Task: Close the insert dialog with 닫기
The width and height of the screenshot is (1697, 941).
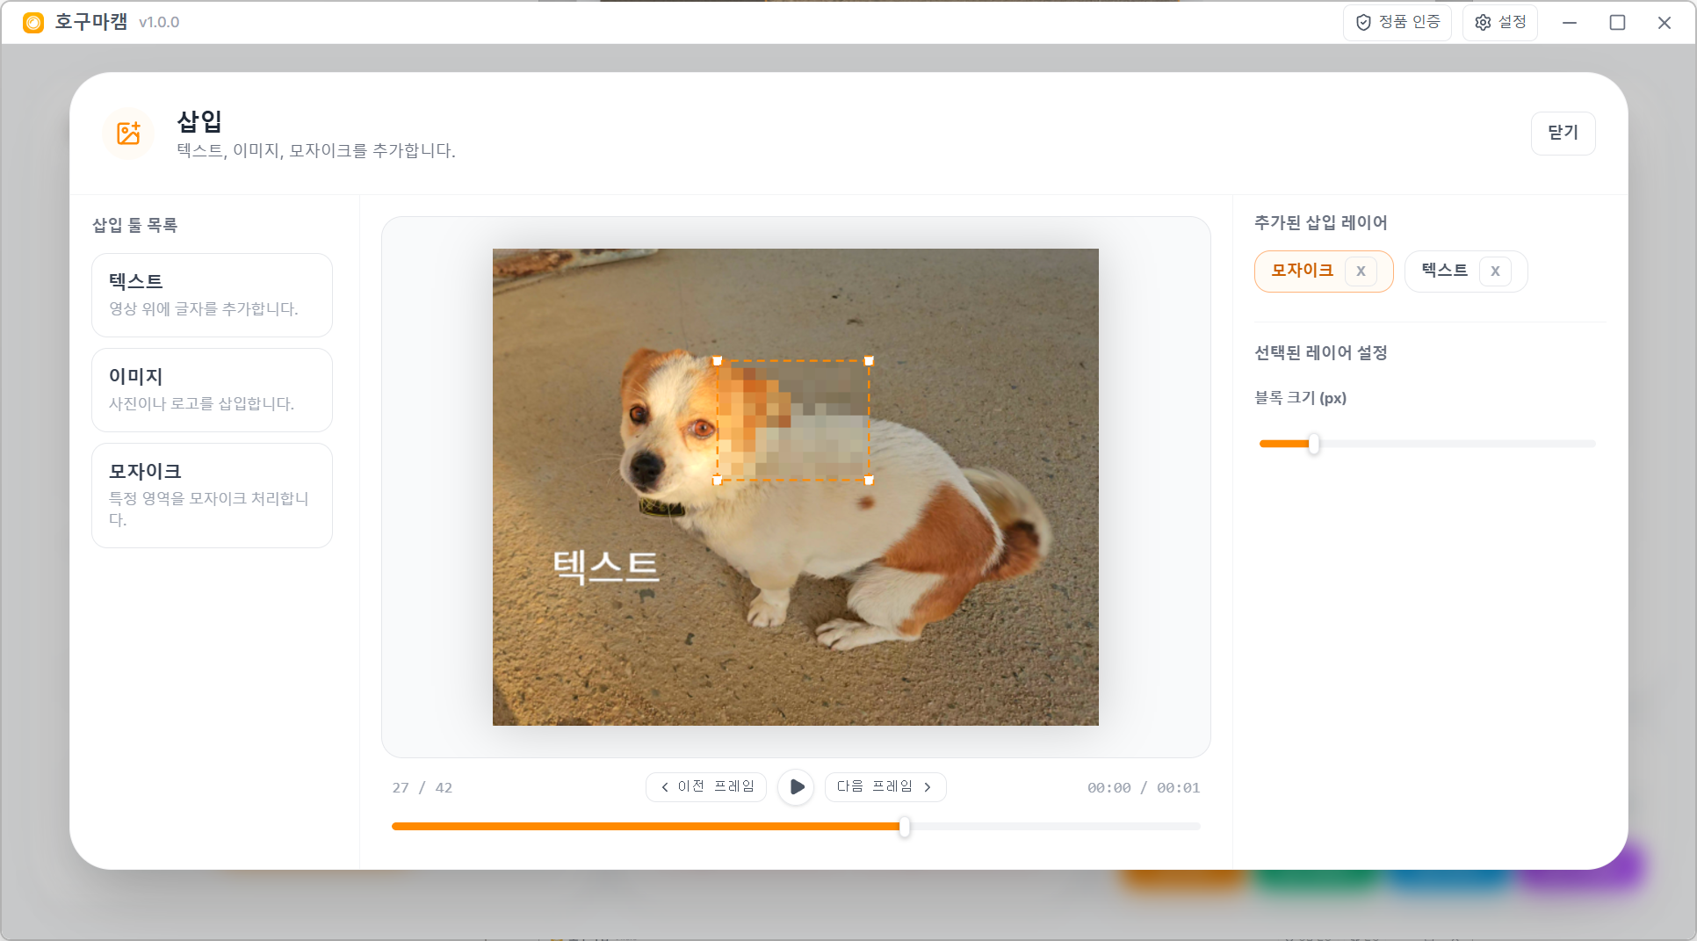Action: 1563,133
